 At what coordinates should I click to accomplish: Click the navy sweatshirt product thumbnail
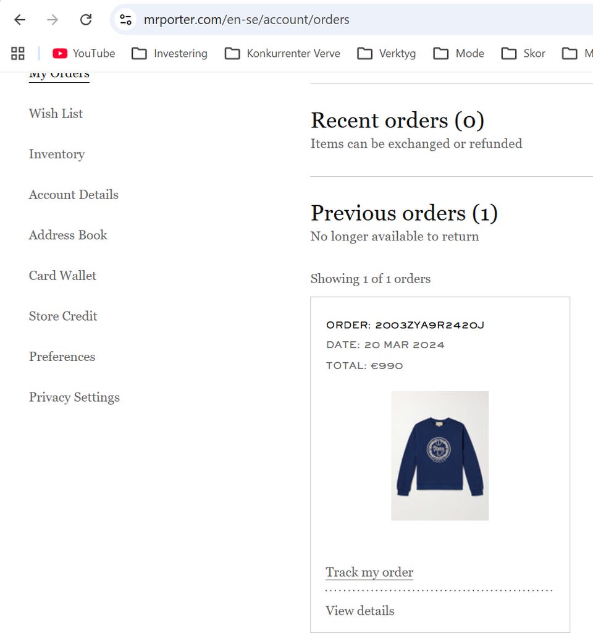click(x=440, y=456)
